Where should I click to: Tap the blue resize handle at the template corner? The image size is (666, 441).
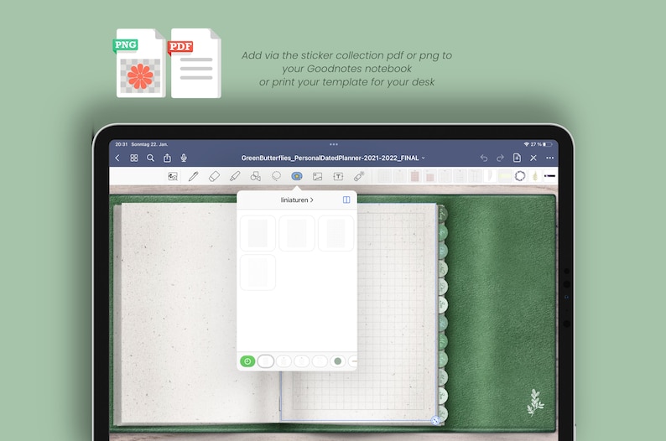(x=435, y=421)
